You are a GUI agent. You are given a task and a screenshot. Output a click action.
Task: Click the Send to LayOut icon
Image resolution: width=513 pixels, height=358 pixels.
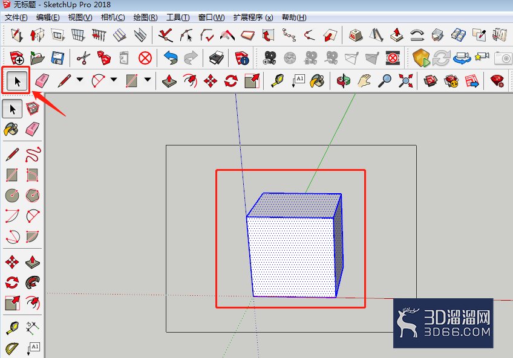click(472, 81)
